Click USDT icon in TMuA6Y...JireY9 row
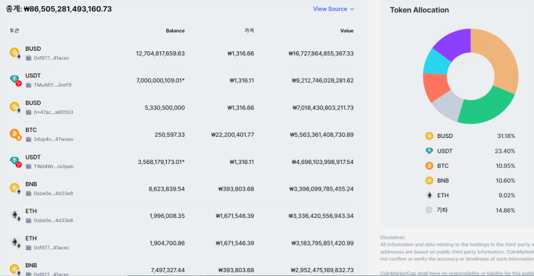 (15, 80)
